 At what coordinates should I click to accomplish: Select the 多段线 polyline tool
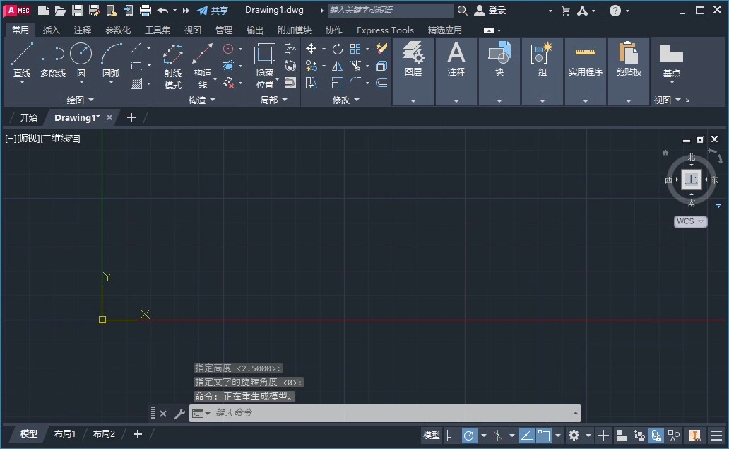click(52, 59)
